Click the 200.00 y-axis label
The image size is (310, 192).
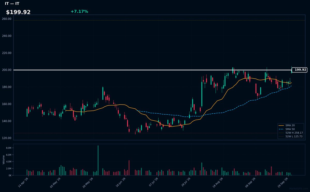7,70
